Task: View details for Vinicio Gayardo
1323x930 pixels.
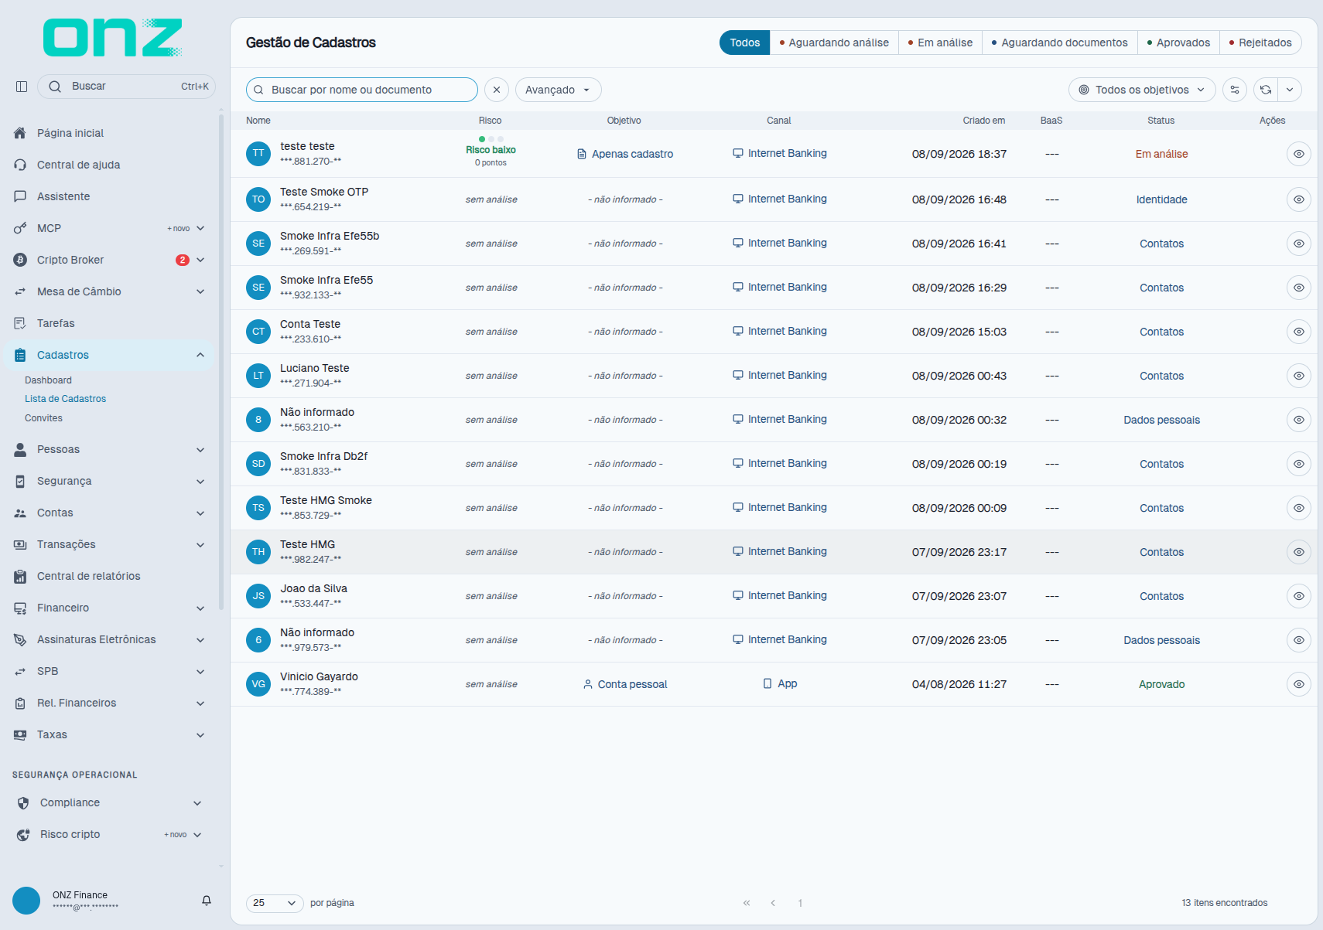Action: point(1299,684)
